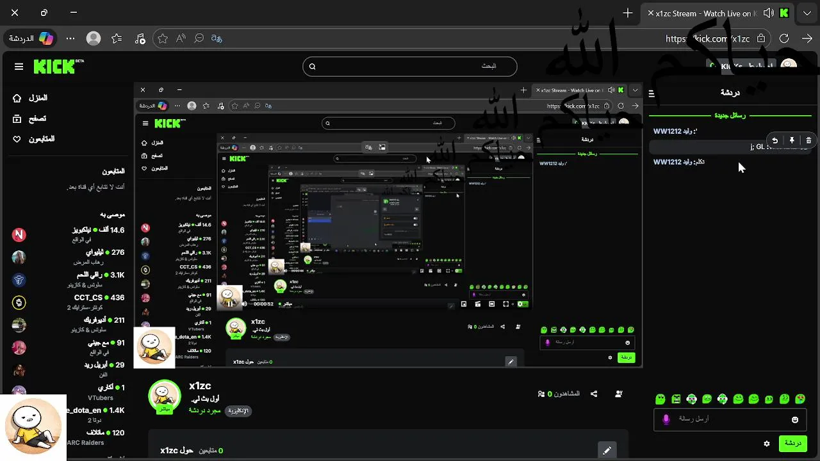Open recommended channel showing 29 viewers
820x461 pixels.
click(x=67, y=369)
